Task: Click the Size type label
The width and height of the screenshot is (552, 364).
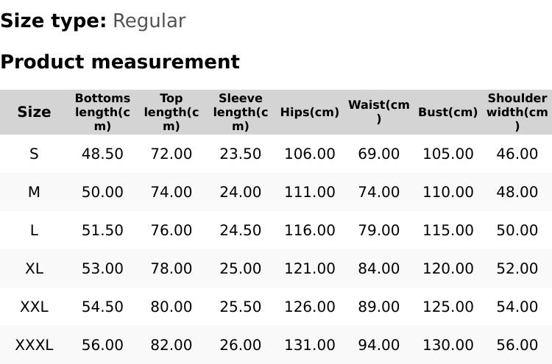Action: (53, 21)
